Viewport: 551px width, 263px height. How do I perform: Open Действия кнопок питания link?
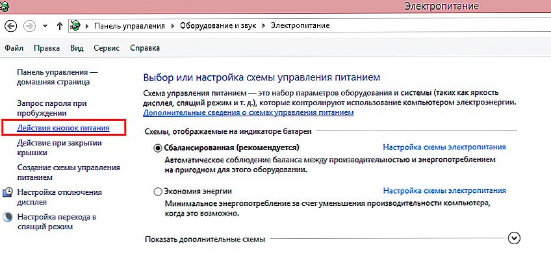tap(63, 128)
